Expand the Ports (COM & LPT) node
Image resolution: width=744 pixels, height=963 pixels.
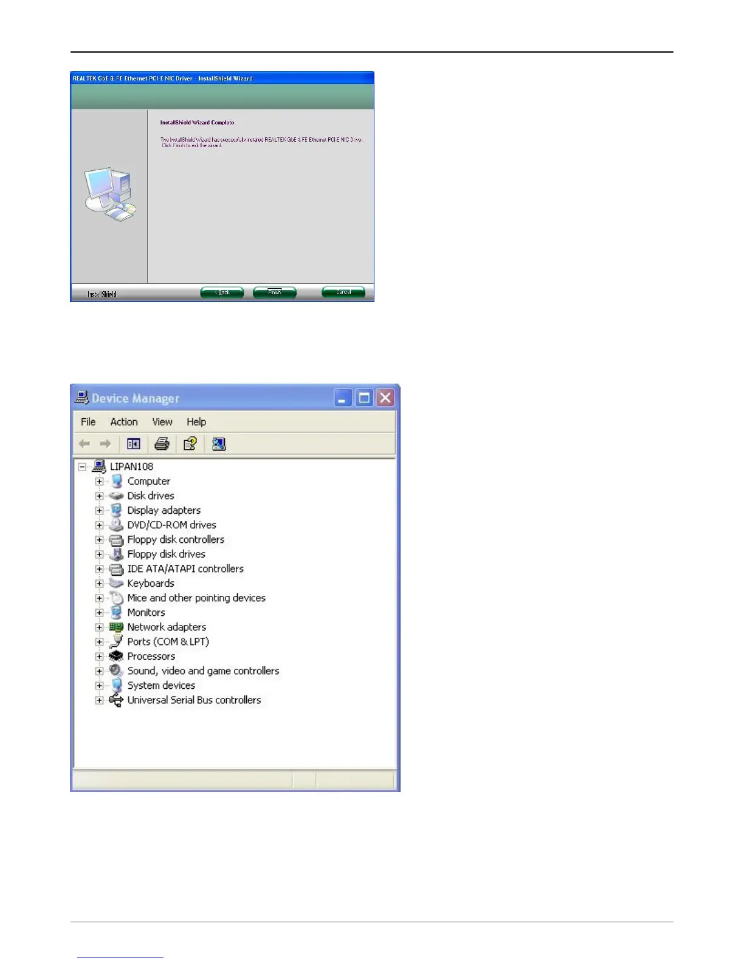click(x=99, y=642)
